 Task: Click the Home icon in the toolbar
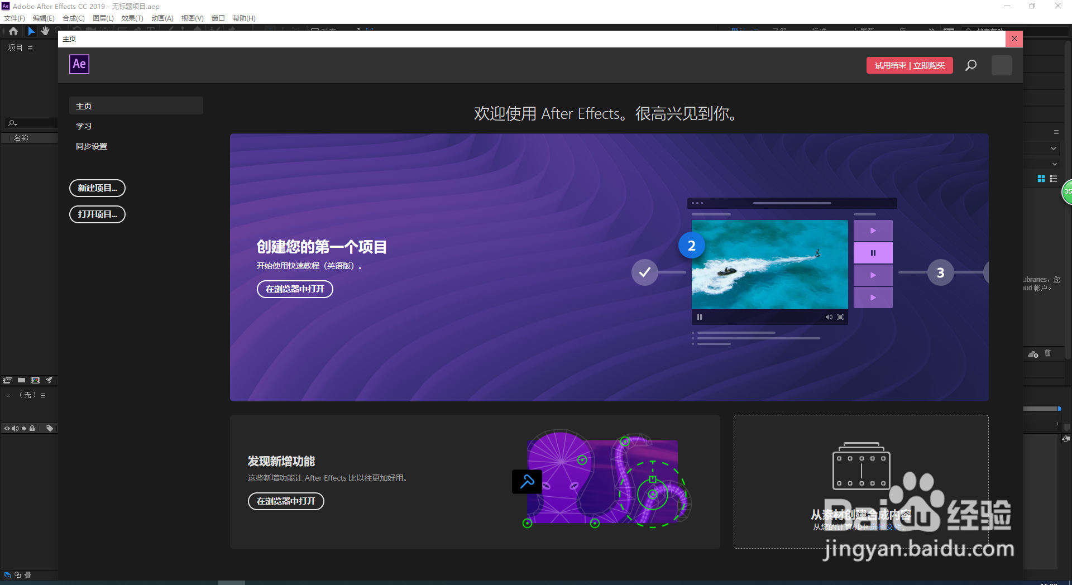[13, 31]
